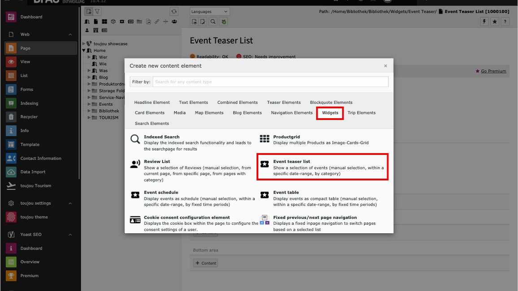Click the search magnifier toolbar icon
Viewport: 518px width, 291px height.
tap(213, 21)
